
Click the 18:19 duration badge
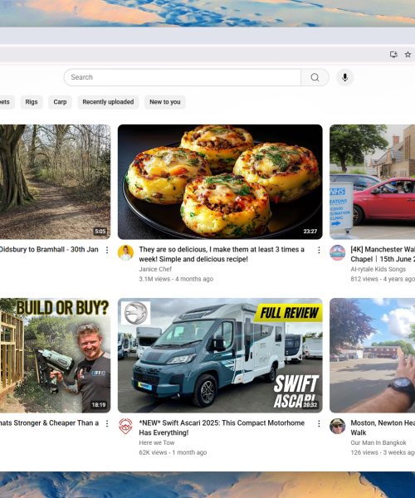[x=99, y=405]
